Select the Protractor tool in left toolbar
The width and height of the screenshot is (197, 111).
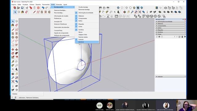click(x=13, y=65)
